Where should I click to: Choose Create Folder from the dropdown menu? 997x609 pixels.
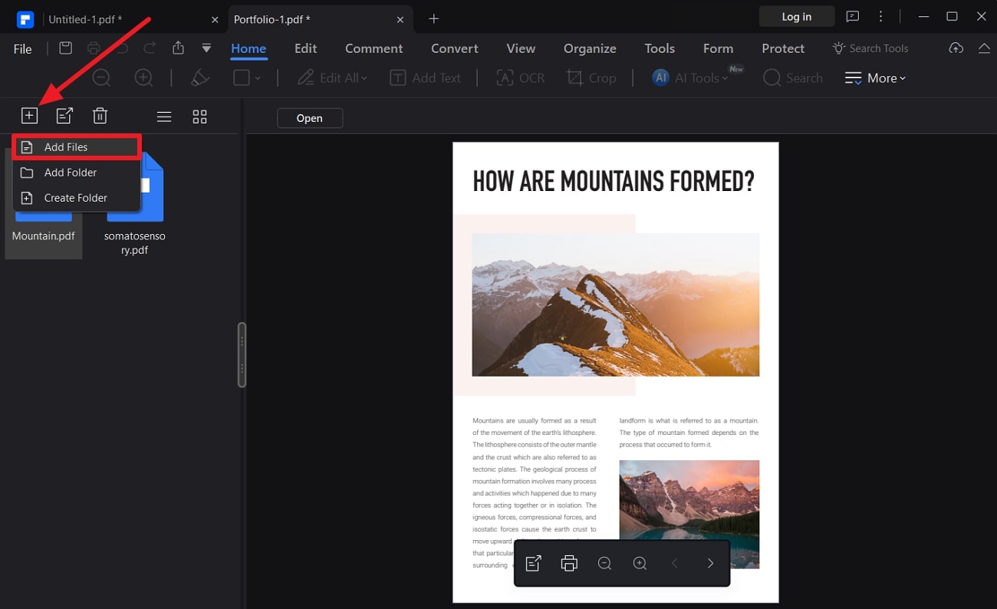click(x=77, y=198)
